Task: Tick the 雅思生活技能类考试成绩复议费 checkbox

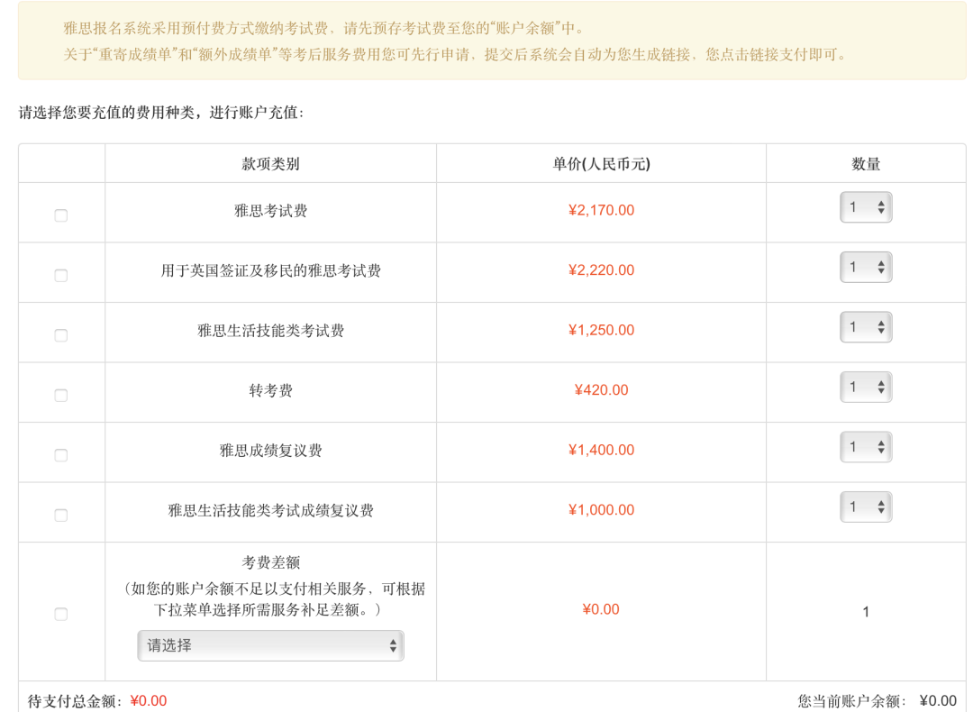Action: pos(61,516)
